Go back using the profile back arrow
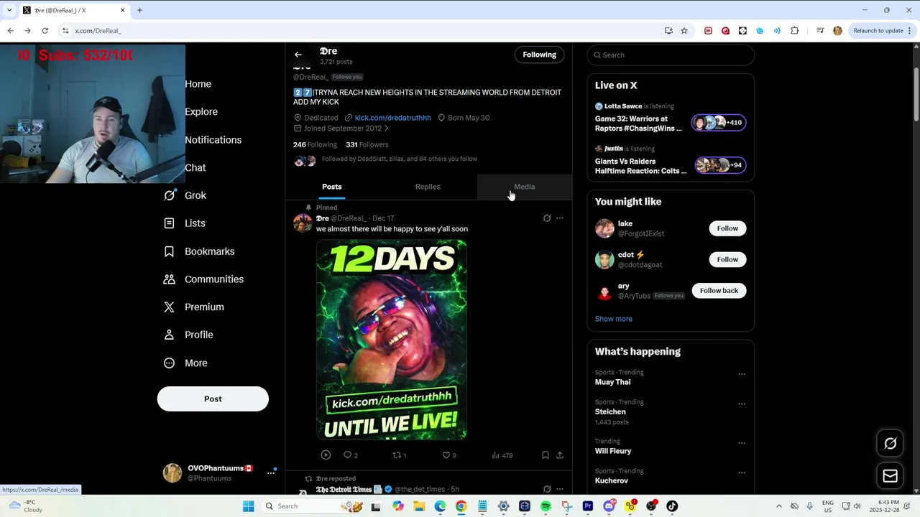 [298, 55]
